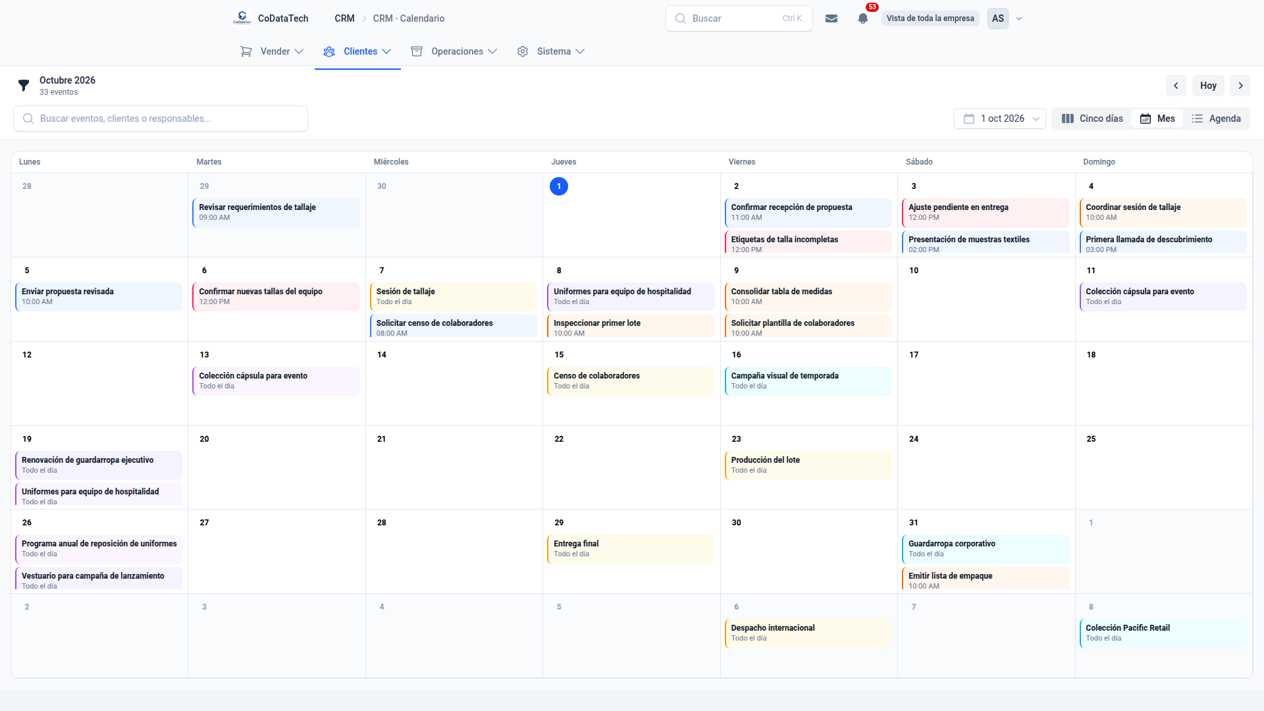Select the Mes view tab
The height and width of the screenshot is (711, 1264).
pyautogui.click(x=1157, y=118)
